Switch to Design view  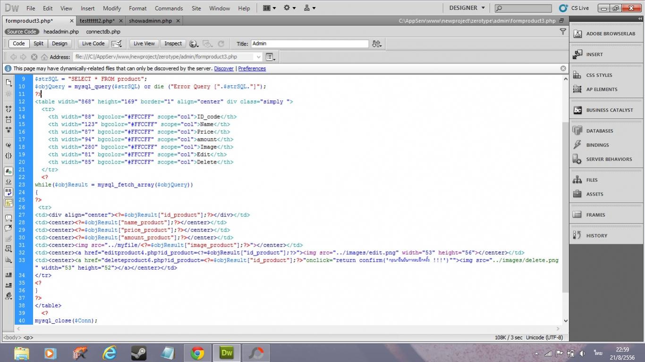pyautogui.click(x=59, y=43)
